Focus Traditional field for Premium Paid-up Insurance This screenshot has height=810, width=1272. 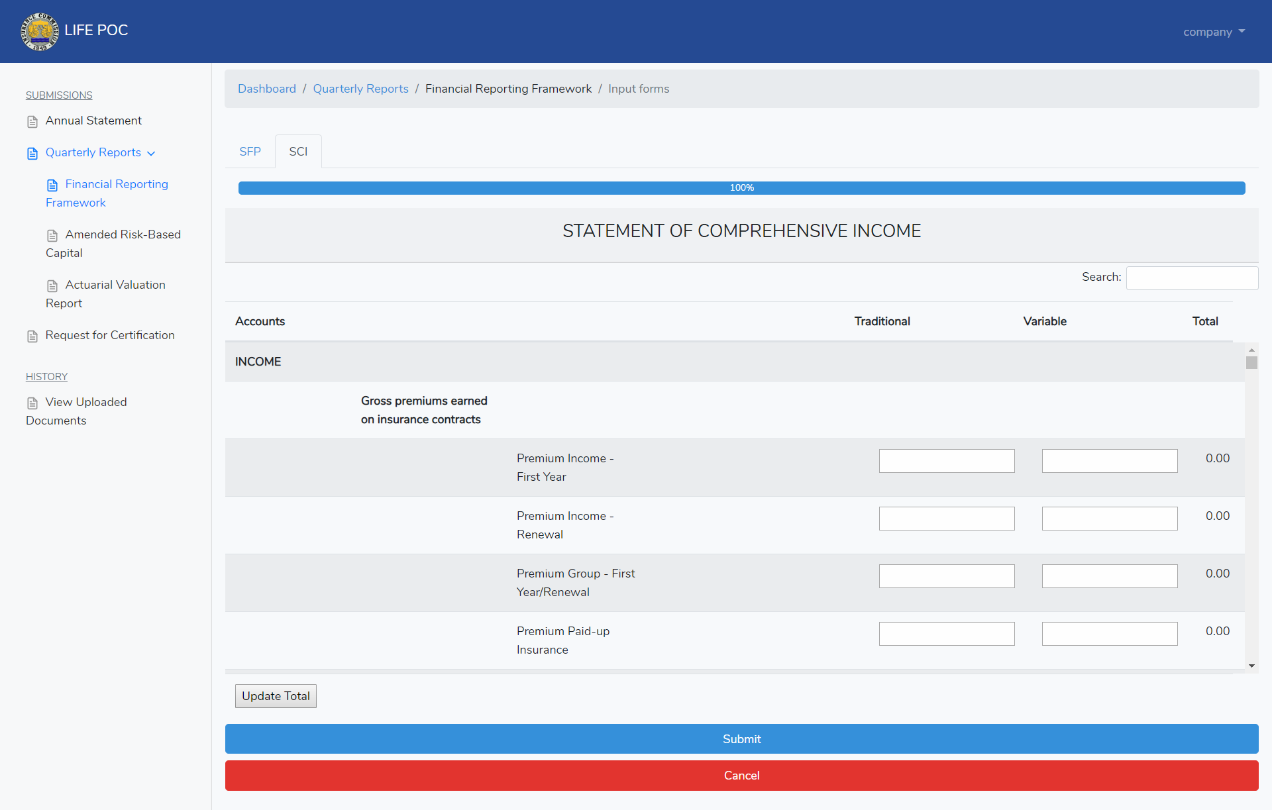pyautogui.click(x=947, y=634)
